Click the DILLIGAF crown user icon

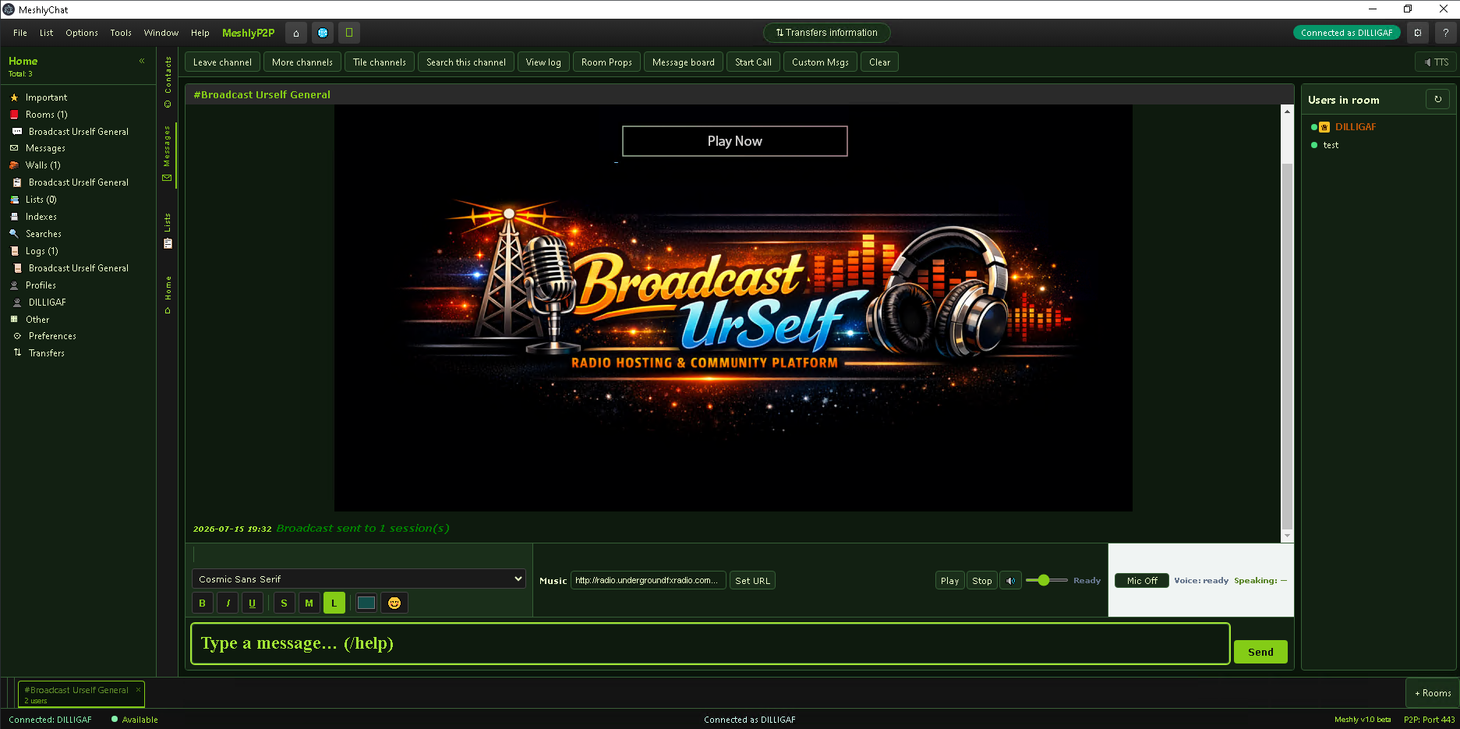tap(1324, 127)
